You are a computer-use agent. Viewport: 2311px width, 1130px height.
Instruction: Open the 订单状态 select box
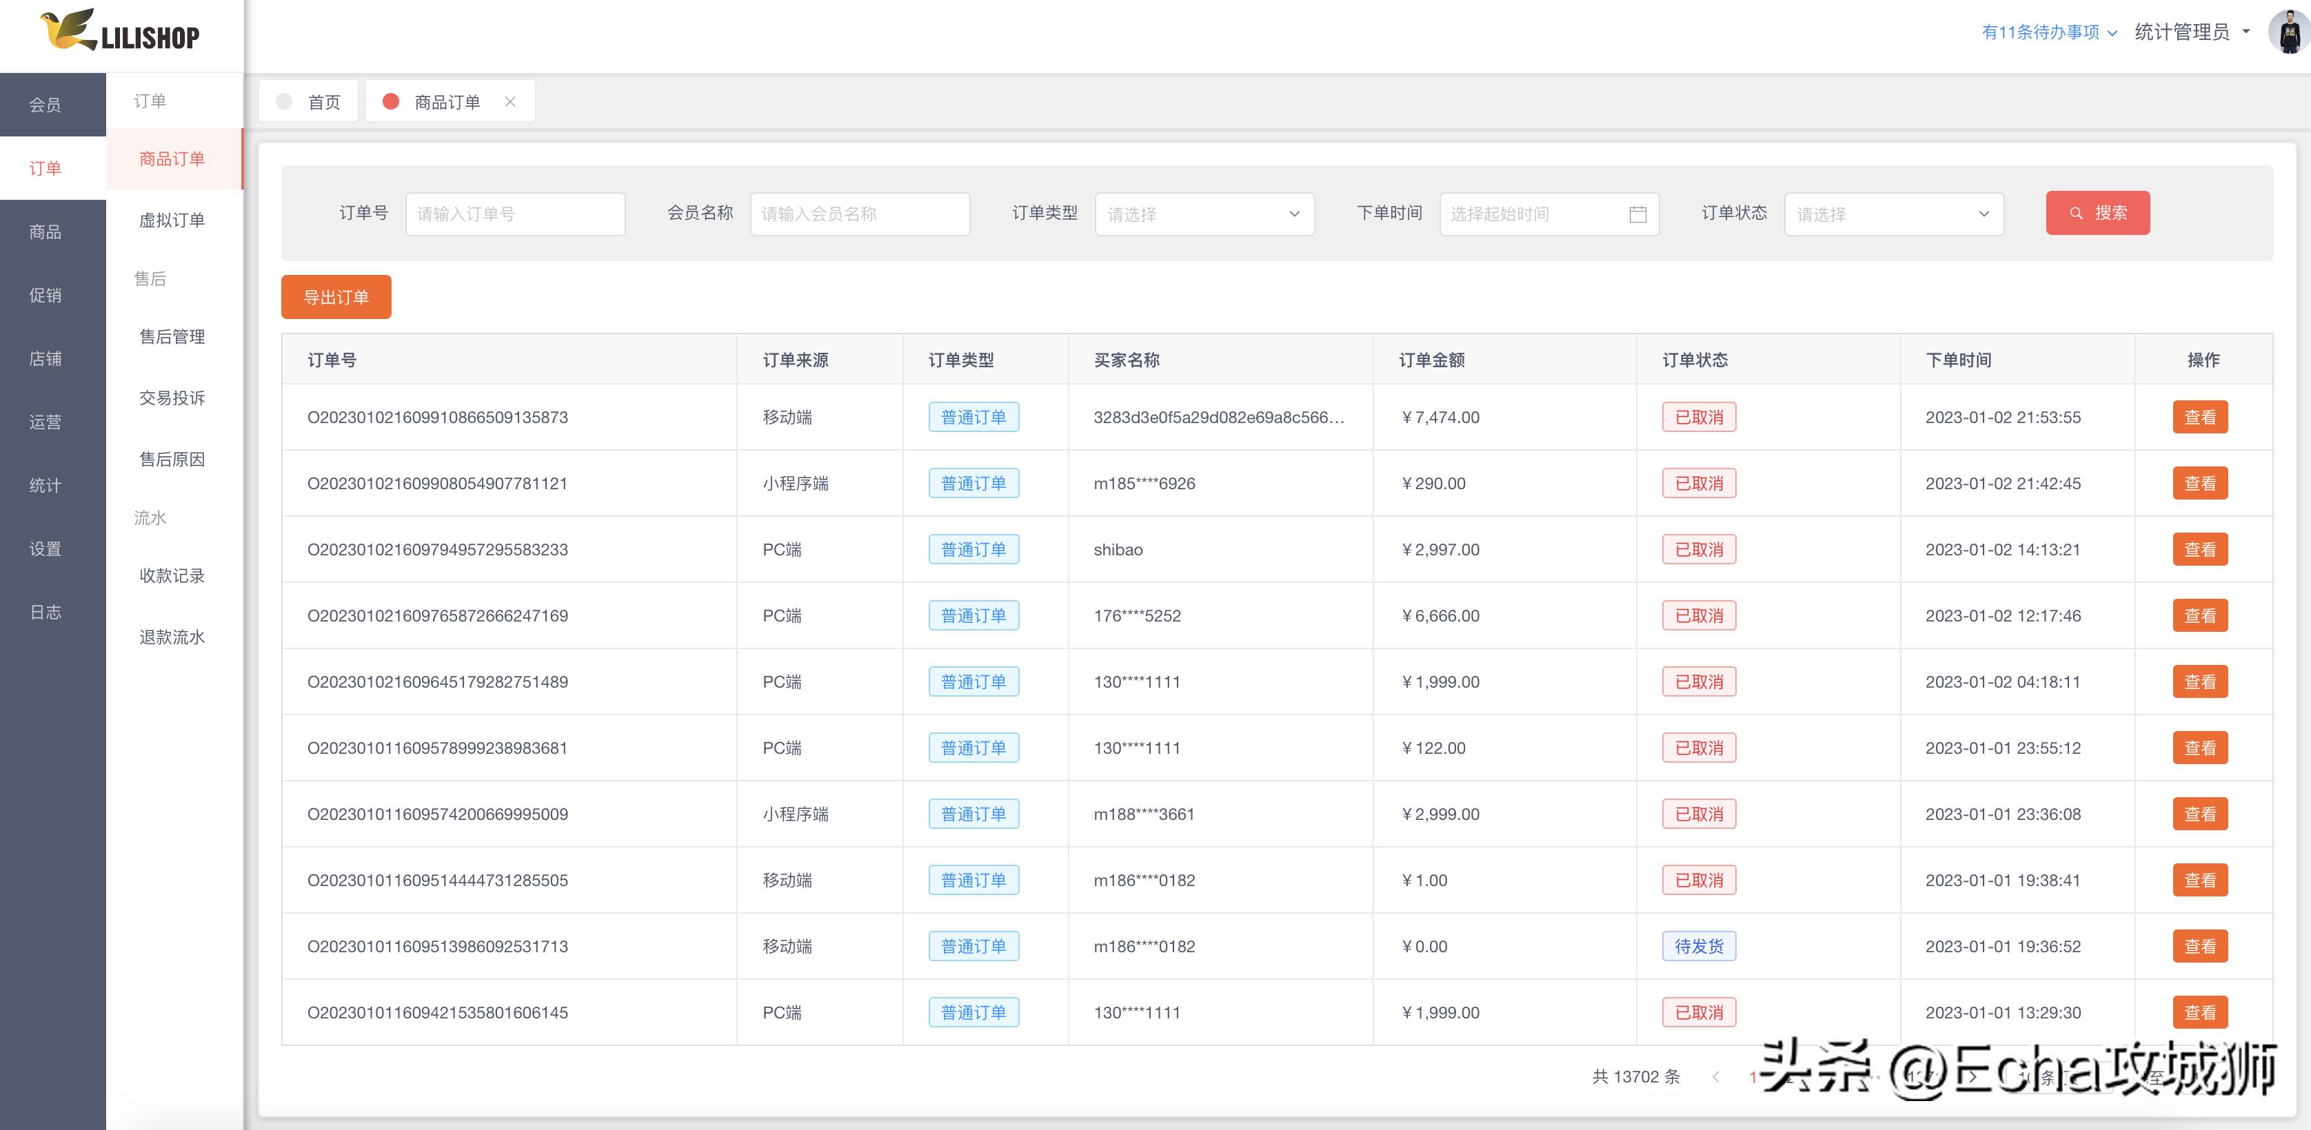(1893, 214)
